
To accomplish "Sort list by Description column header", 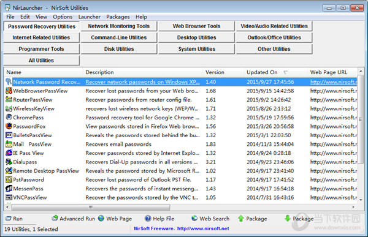I will tap(143, 72).
